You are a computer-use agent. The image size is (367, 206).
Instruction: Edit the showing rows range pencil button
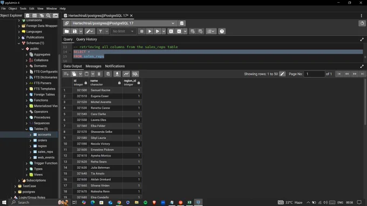point(282,74)
